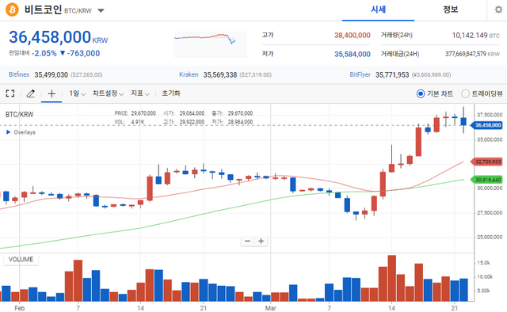Image resolution: width=507 pixels, height=312 pixels.
Task: Click the 초기화 reset button
Action: (x=171, y=93)
